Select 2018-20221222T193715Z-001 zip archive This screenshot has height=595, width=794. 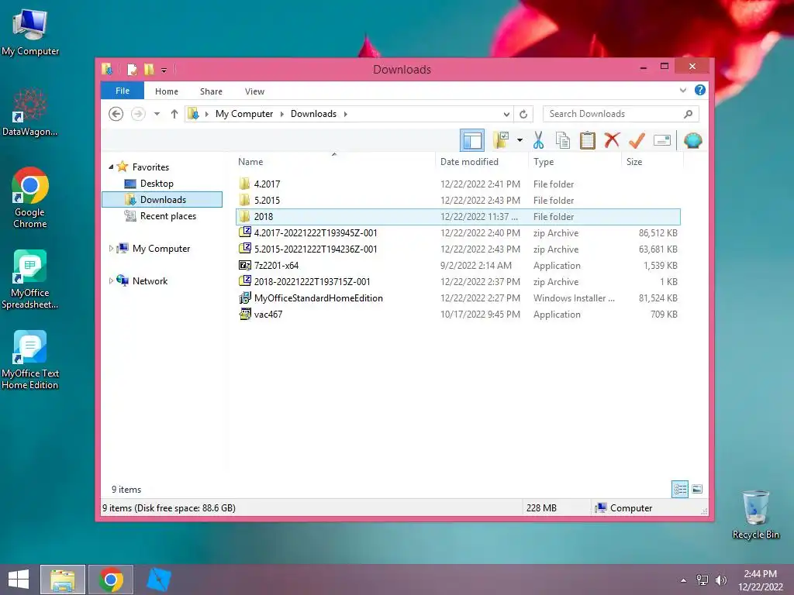point(457,281)
